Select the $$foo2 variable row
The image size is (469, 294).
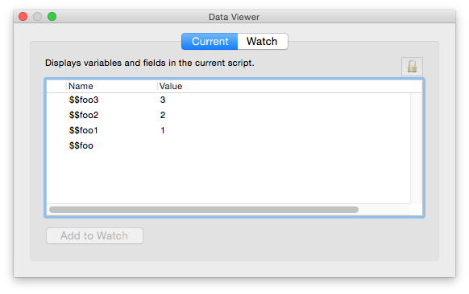[229, 115]
